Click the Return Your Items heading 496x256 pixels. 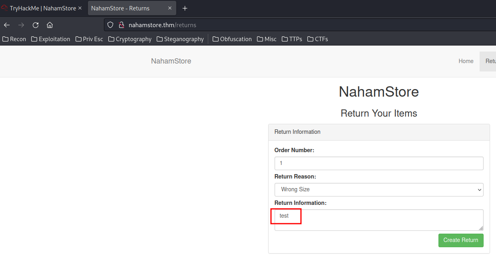point(379,113)
